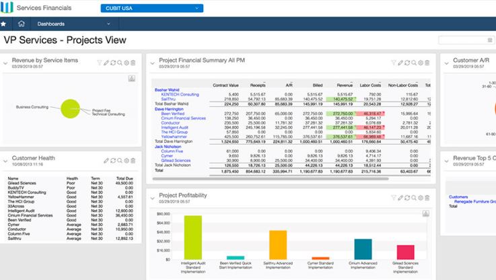Image resolution: width=496 pixels, height=280 pixels.
Task: Open settings gear for Revenue by Service Items
Action: tap(127, 63)
